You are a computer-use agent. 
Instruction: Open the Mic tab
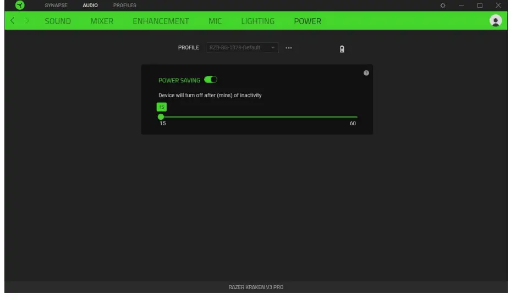point(215,21)
